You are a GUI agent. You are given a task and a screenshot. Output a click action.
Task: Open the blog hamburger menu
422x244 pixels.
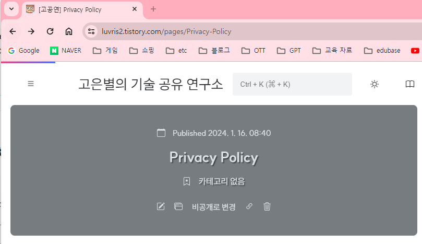tap(31, 84)
